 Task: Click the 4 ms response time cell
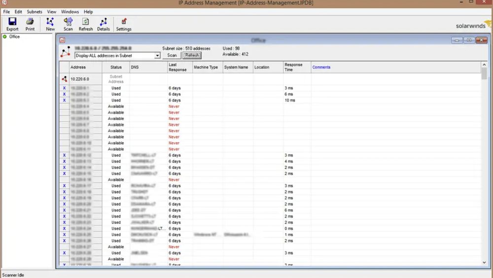point(297,161)
